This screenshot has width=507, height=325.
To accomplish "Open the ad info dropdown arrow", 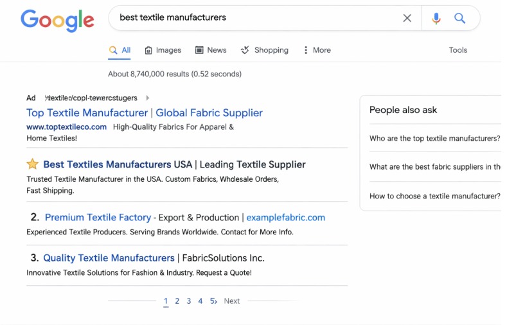I will [148, 98].
